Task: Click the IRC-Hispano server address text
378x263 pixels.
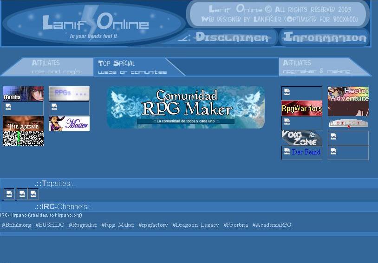Action: click(x=41, y=215)
